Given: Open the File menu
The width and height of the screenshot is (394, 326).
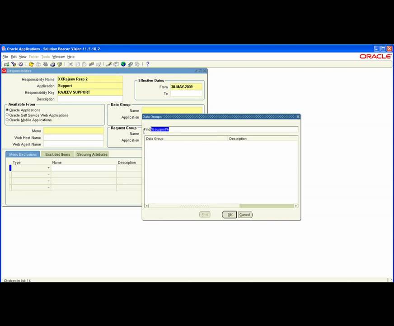Looking at the screenshot, I should (x=5, y=57).
